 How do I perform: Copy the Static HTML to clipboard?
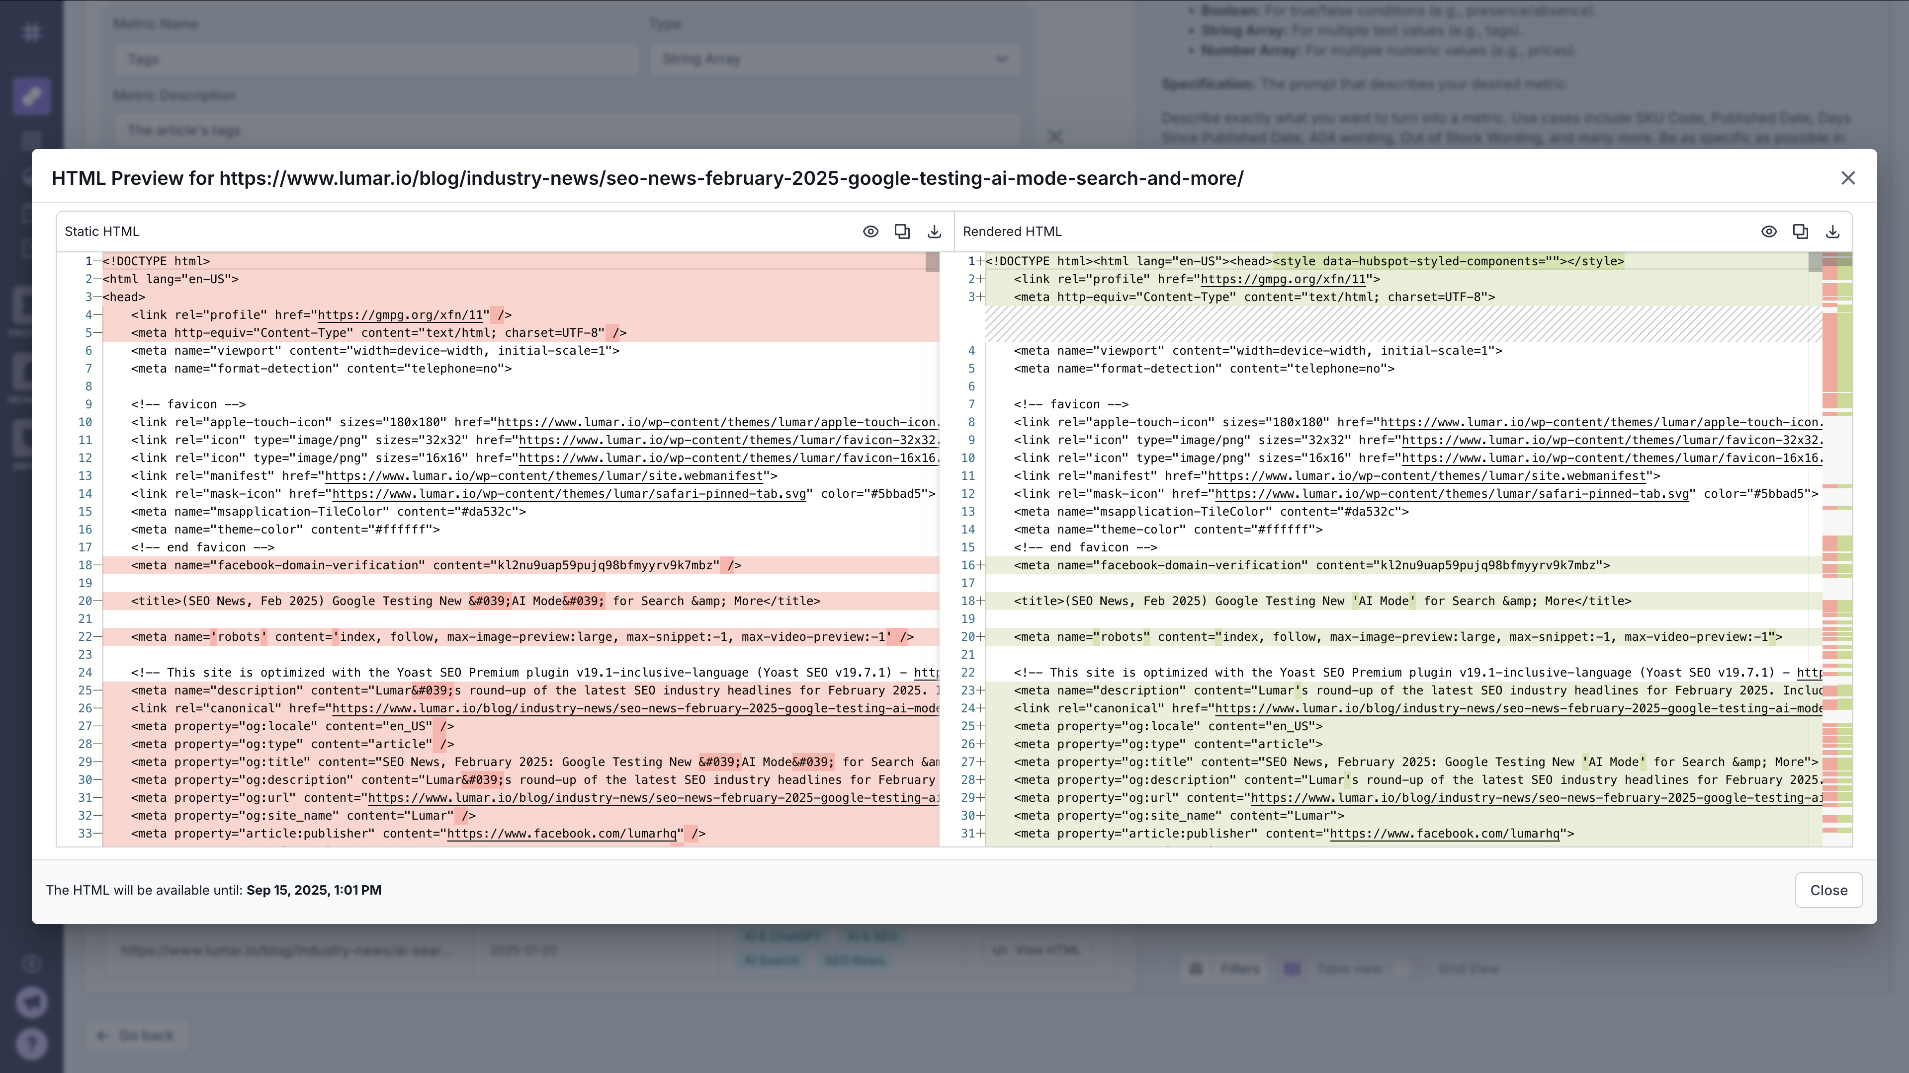coord(902,232)
